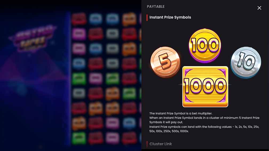Select the Instant Prize Symbols heading

(x=170, y=17)
